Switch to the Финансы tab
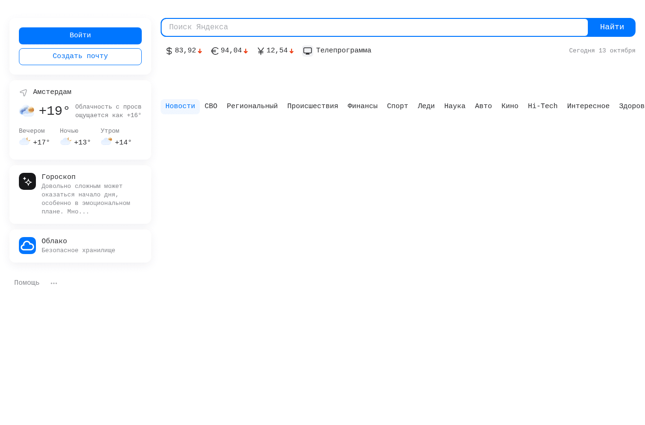The image size is (645, 425). click(x=362, y=107)
